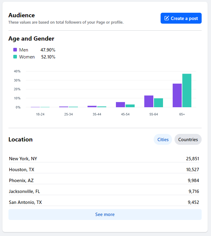Switch to the Cities tab
Screen dimensions: 211x236
click(x=163, y=140)
